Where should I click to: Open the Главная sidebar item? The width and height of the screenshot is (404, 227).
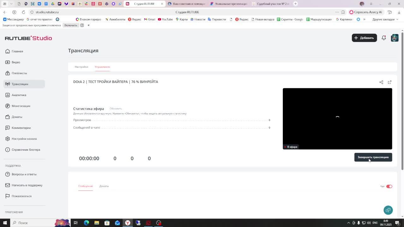(24, 51)
